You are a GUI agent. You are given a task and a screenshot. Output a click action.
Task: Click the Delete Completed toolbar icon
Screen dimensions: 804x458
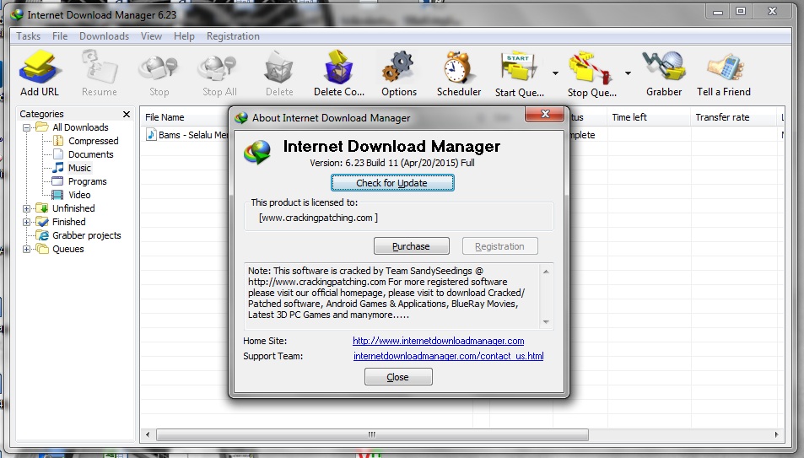click(x=339, y=67)
